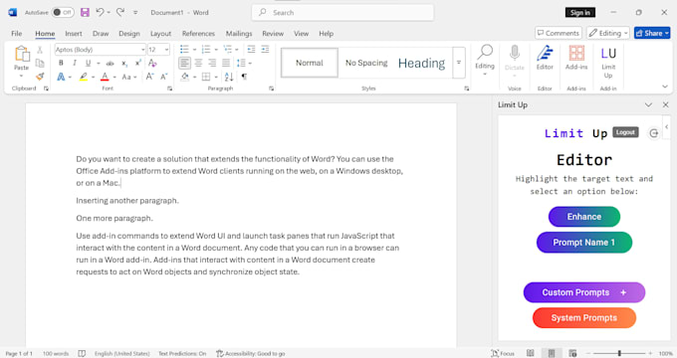Switch to Focus mode in status bar
Image resolution: width=677 pixels, height=358 pixels.
coord(503,353)
